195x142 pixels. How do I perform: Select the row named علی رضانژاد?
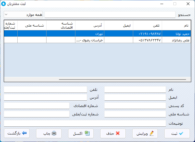pos(97,40)
